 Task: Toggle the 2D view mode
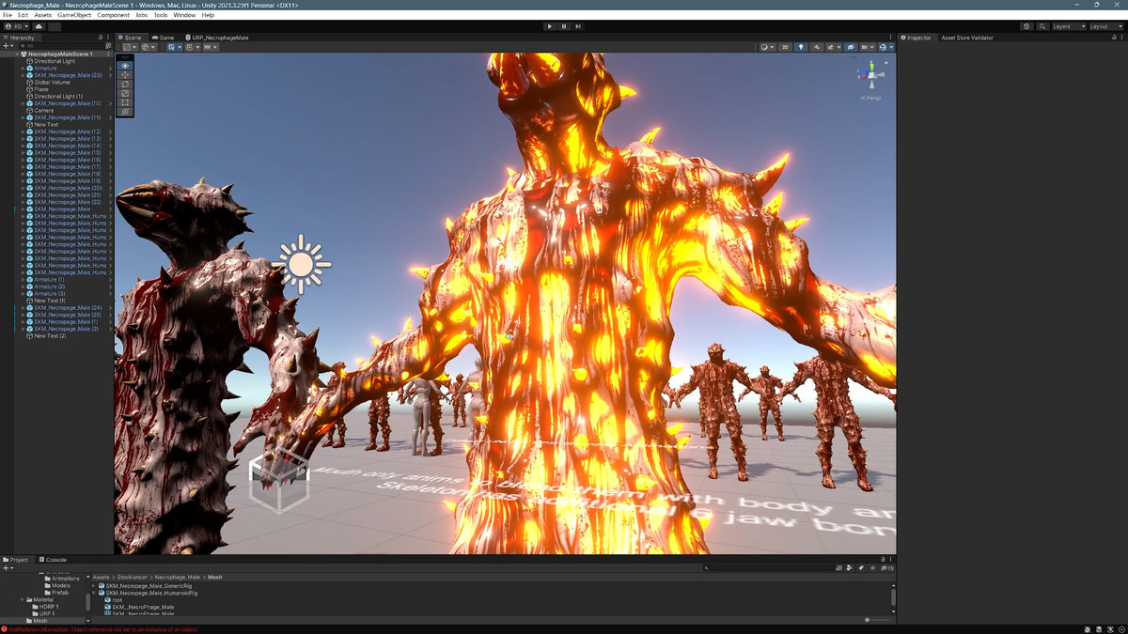[785, 47]
